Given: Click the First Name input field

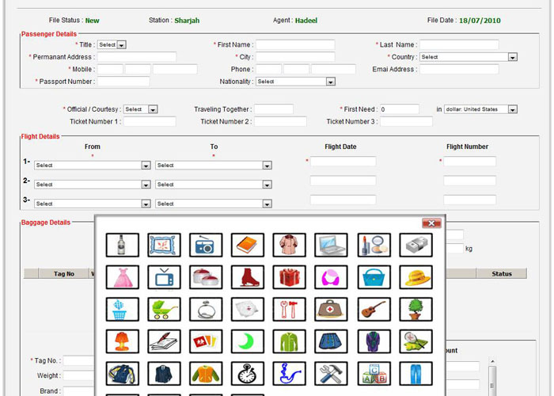Looking at the screenshot, I should 294,45.
